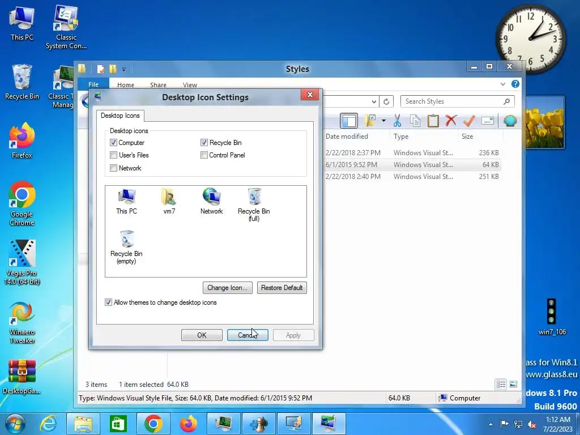
Task: Open the folder options dropdown arrow
Action: 383,121
